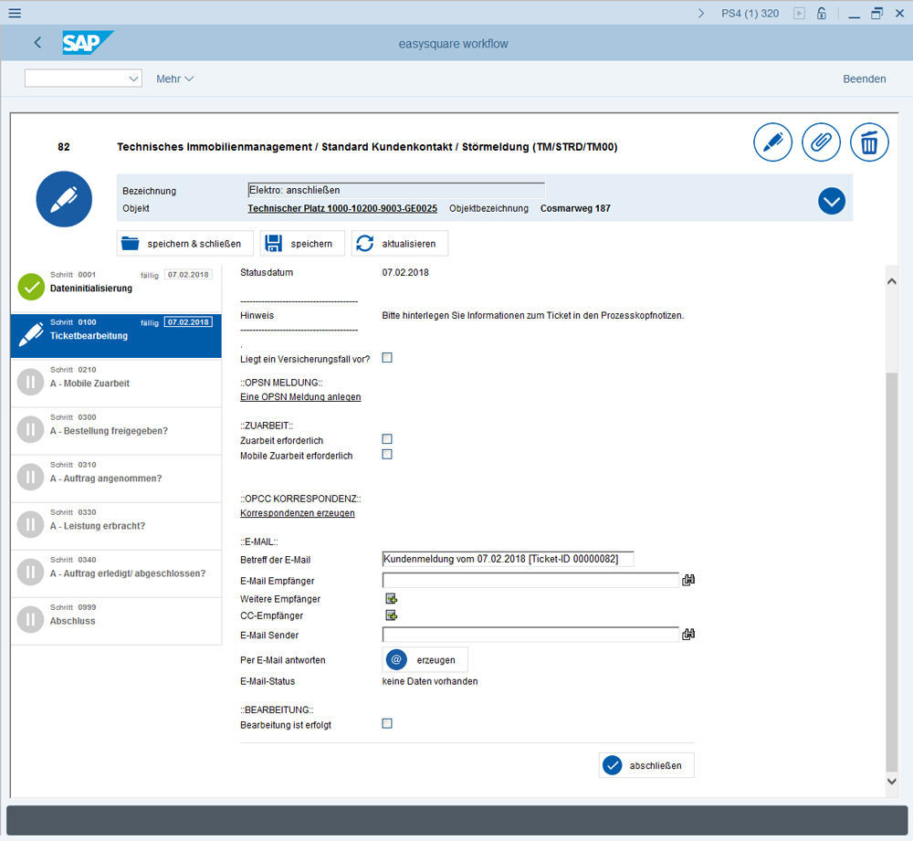913x841 pixels.
Task: Open attachments with the paperclip icon
Action: [821, 142]
